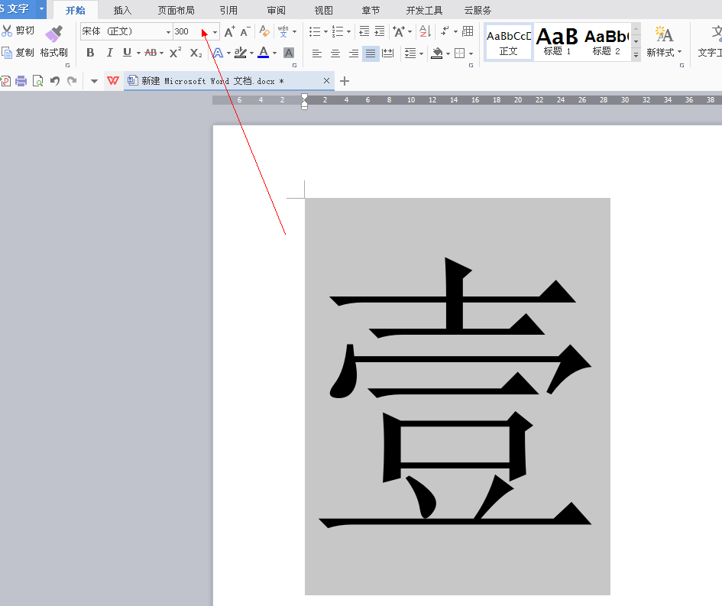Open the font name dropdown
Image resolution: width=722 pixels, height=606 pixels.
[168, 31]
